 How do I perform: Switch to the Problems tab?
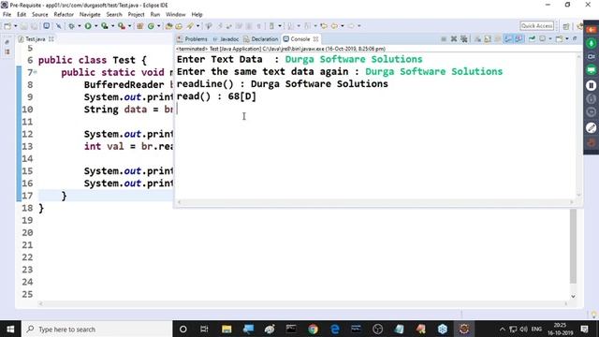192,39
